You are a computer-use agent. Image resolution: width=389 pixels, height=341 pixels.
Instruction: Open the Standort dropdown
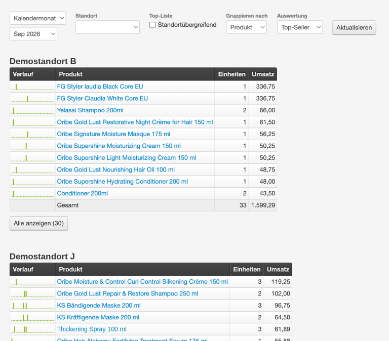(107, 27)
